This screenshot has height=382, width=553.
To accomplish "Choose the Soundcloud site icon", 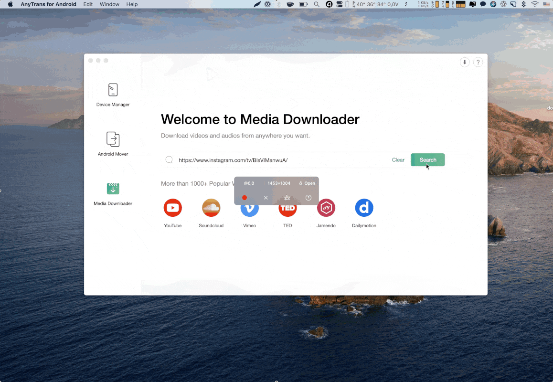I will (211, 208).
